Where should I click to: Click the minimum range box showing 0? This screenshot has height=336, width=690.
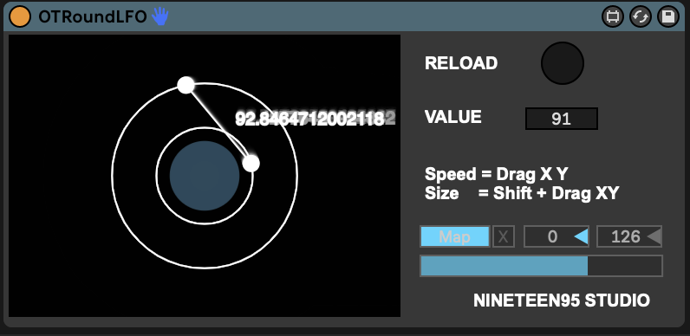[557, 237]
